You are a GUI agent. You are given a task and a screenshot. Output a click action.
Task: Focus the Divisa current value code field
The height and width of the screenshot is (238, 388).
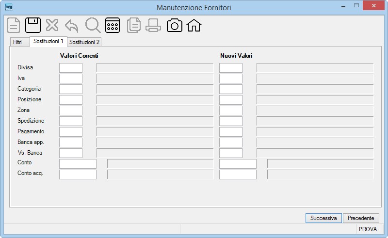pos(71,68)
